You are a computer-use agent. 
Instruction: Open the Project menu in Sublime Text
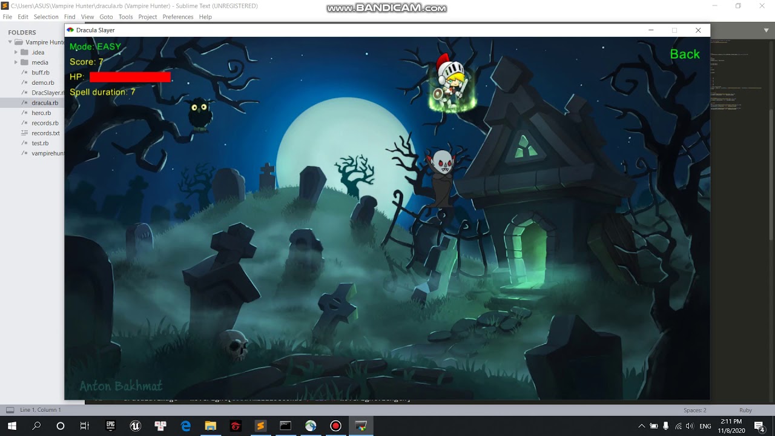(147, 17)
